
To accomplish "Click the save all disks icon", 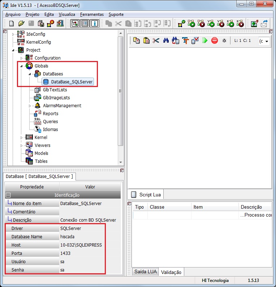I will coord(41,23).
